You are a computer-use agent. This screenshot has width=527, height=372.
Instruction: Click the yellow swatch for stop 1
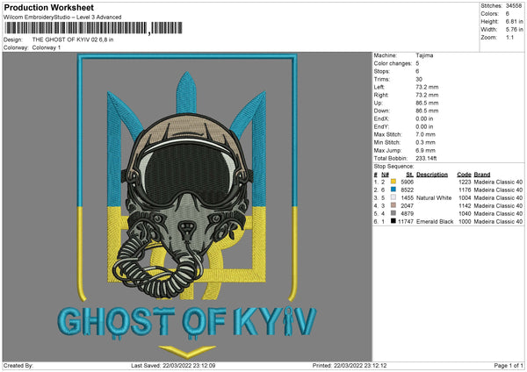(393, 182)
